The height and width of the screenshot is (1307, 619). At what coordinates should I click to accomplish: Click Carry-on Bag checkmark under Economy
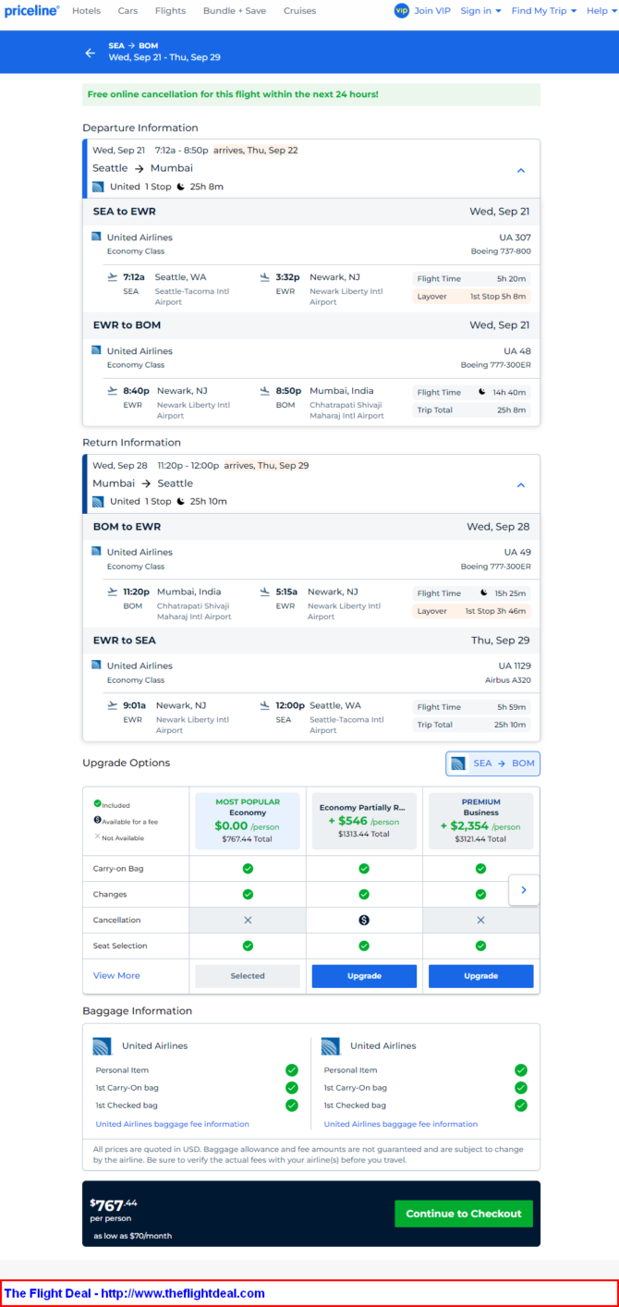coord(248,869)
